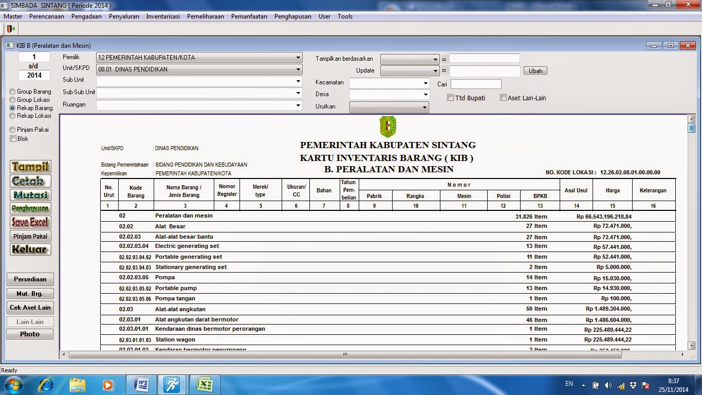Click the Pinjam Pakai sidebar button
The width and height of the screenshot is (702, 395).
(30, 236)
